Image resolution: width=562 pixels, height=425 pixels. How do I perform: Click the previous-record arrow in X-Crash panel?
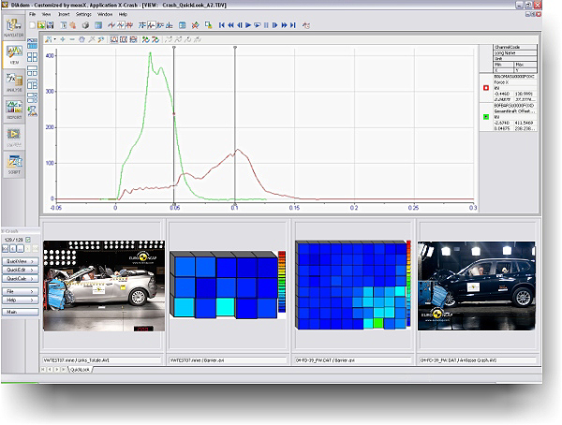pyautogui.click(x=13, y=248)
